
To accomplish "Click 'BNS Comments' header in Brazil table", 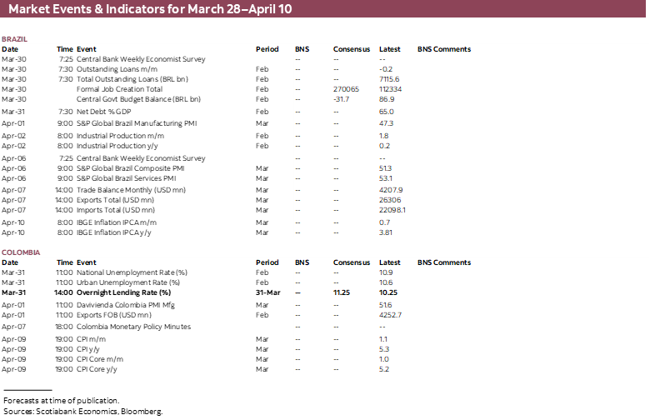I will pos(444,49).
